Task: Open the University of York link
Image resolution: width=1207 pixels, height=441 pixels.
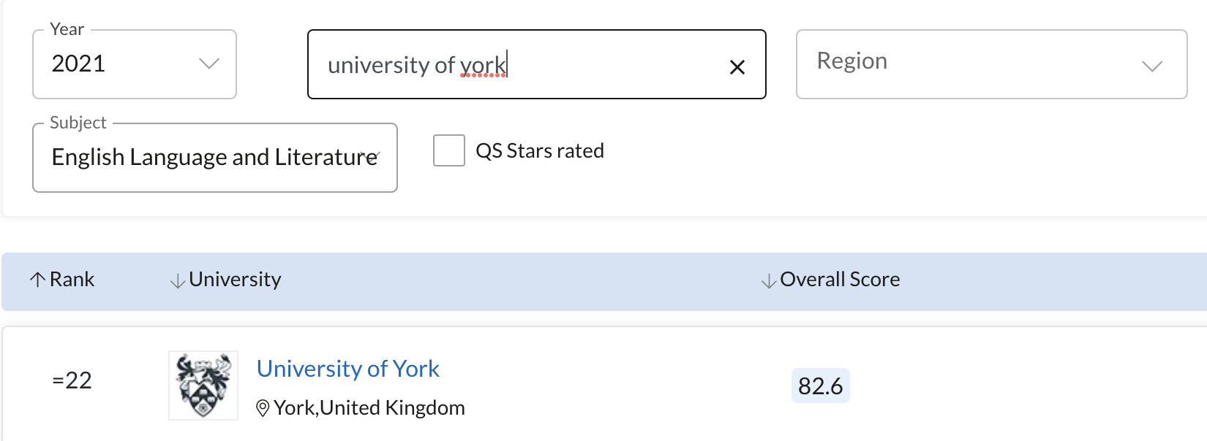Action: click(347, 369)
